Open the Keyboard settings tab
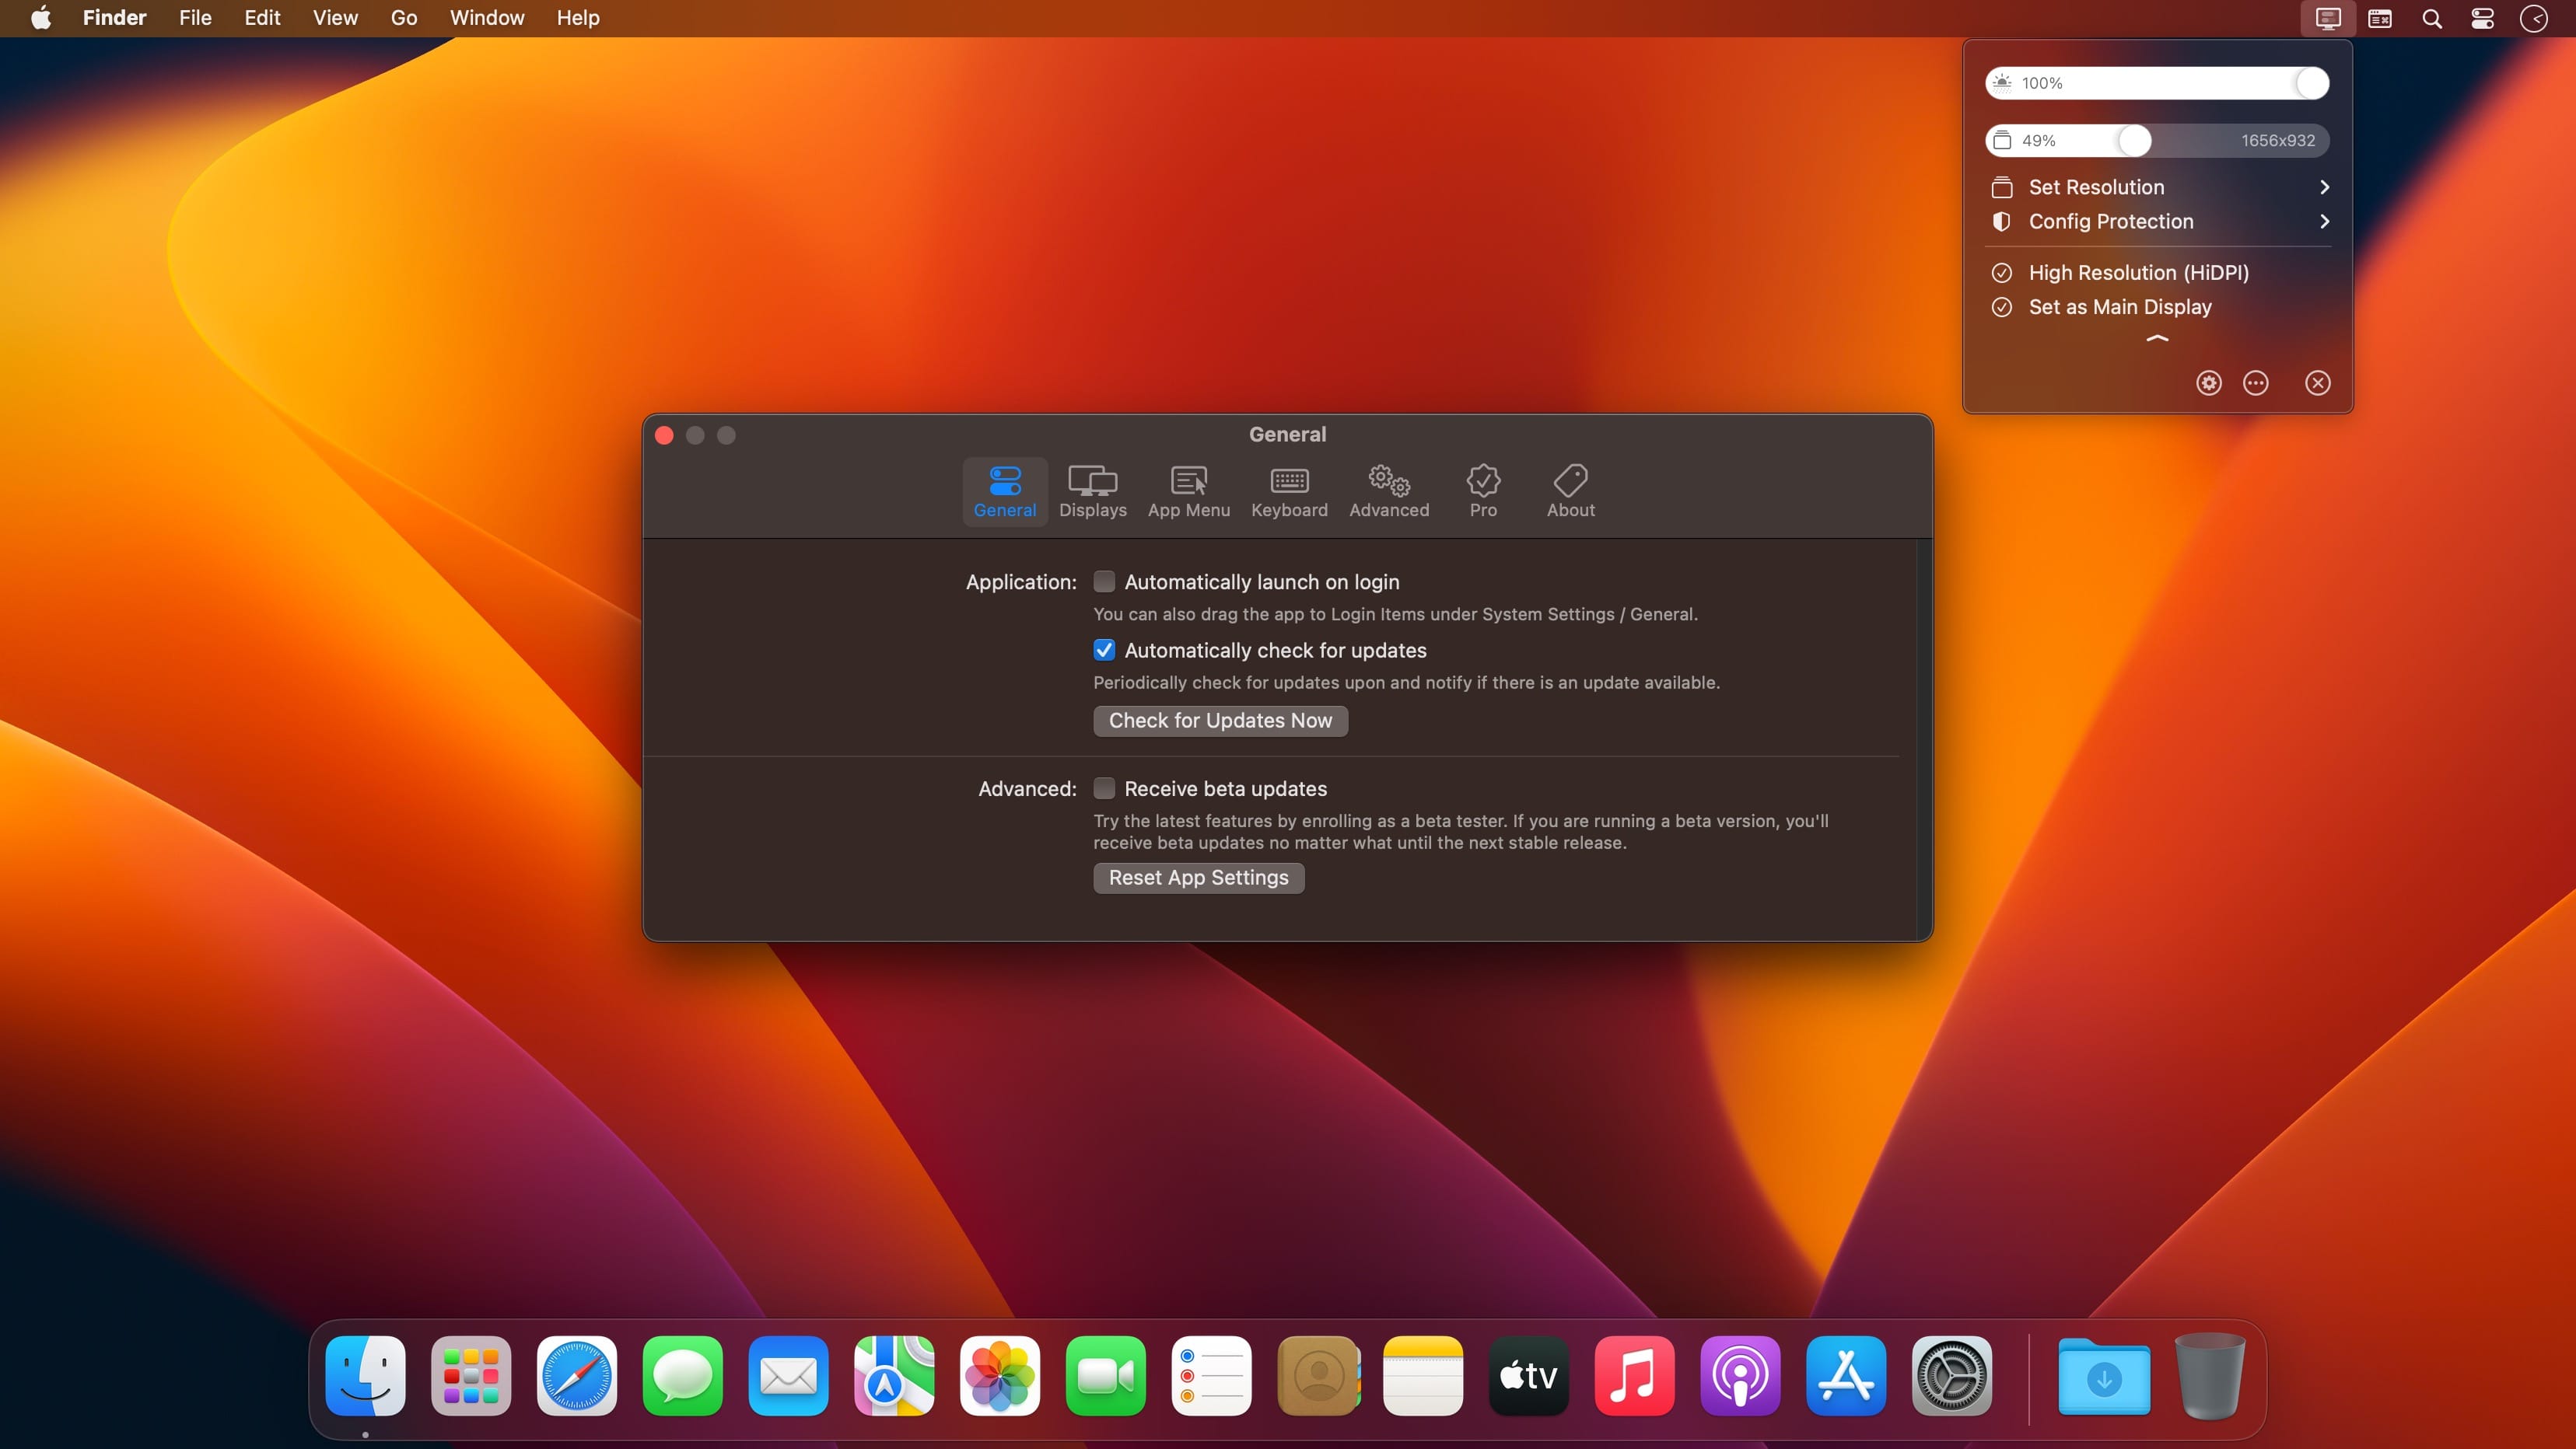The image size is (2576, 1449). pos(1290,488)
